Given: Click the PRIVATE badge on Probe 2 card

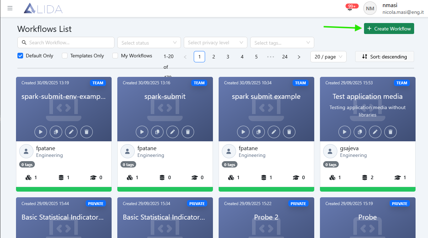Looking at the screenshot, I should 298,204.
